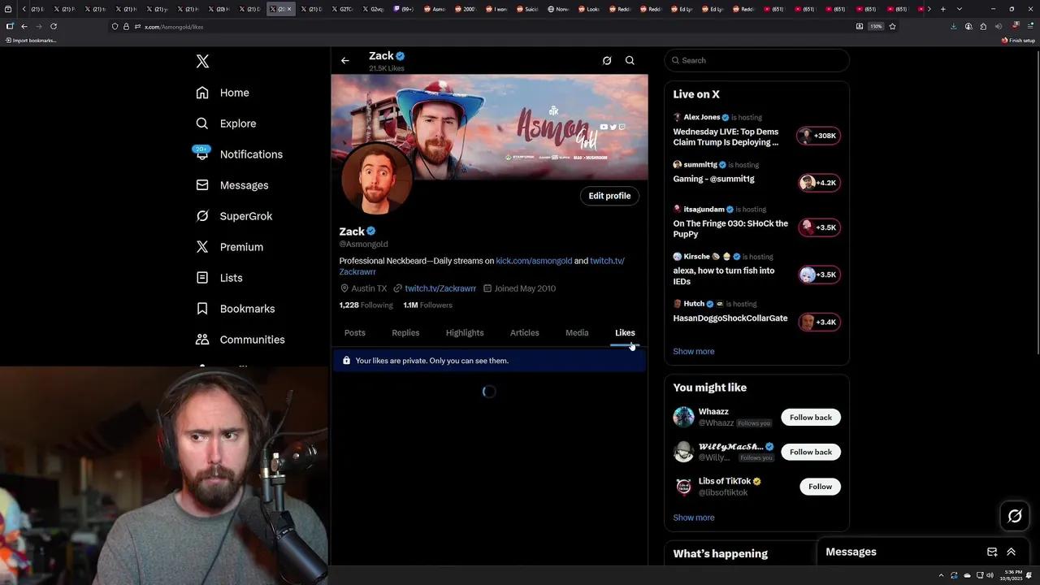Open floating Grok button at bottom right
Viewport: 1040px width, 585px height.
click(x=1015, y=516)
